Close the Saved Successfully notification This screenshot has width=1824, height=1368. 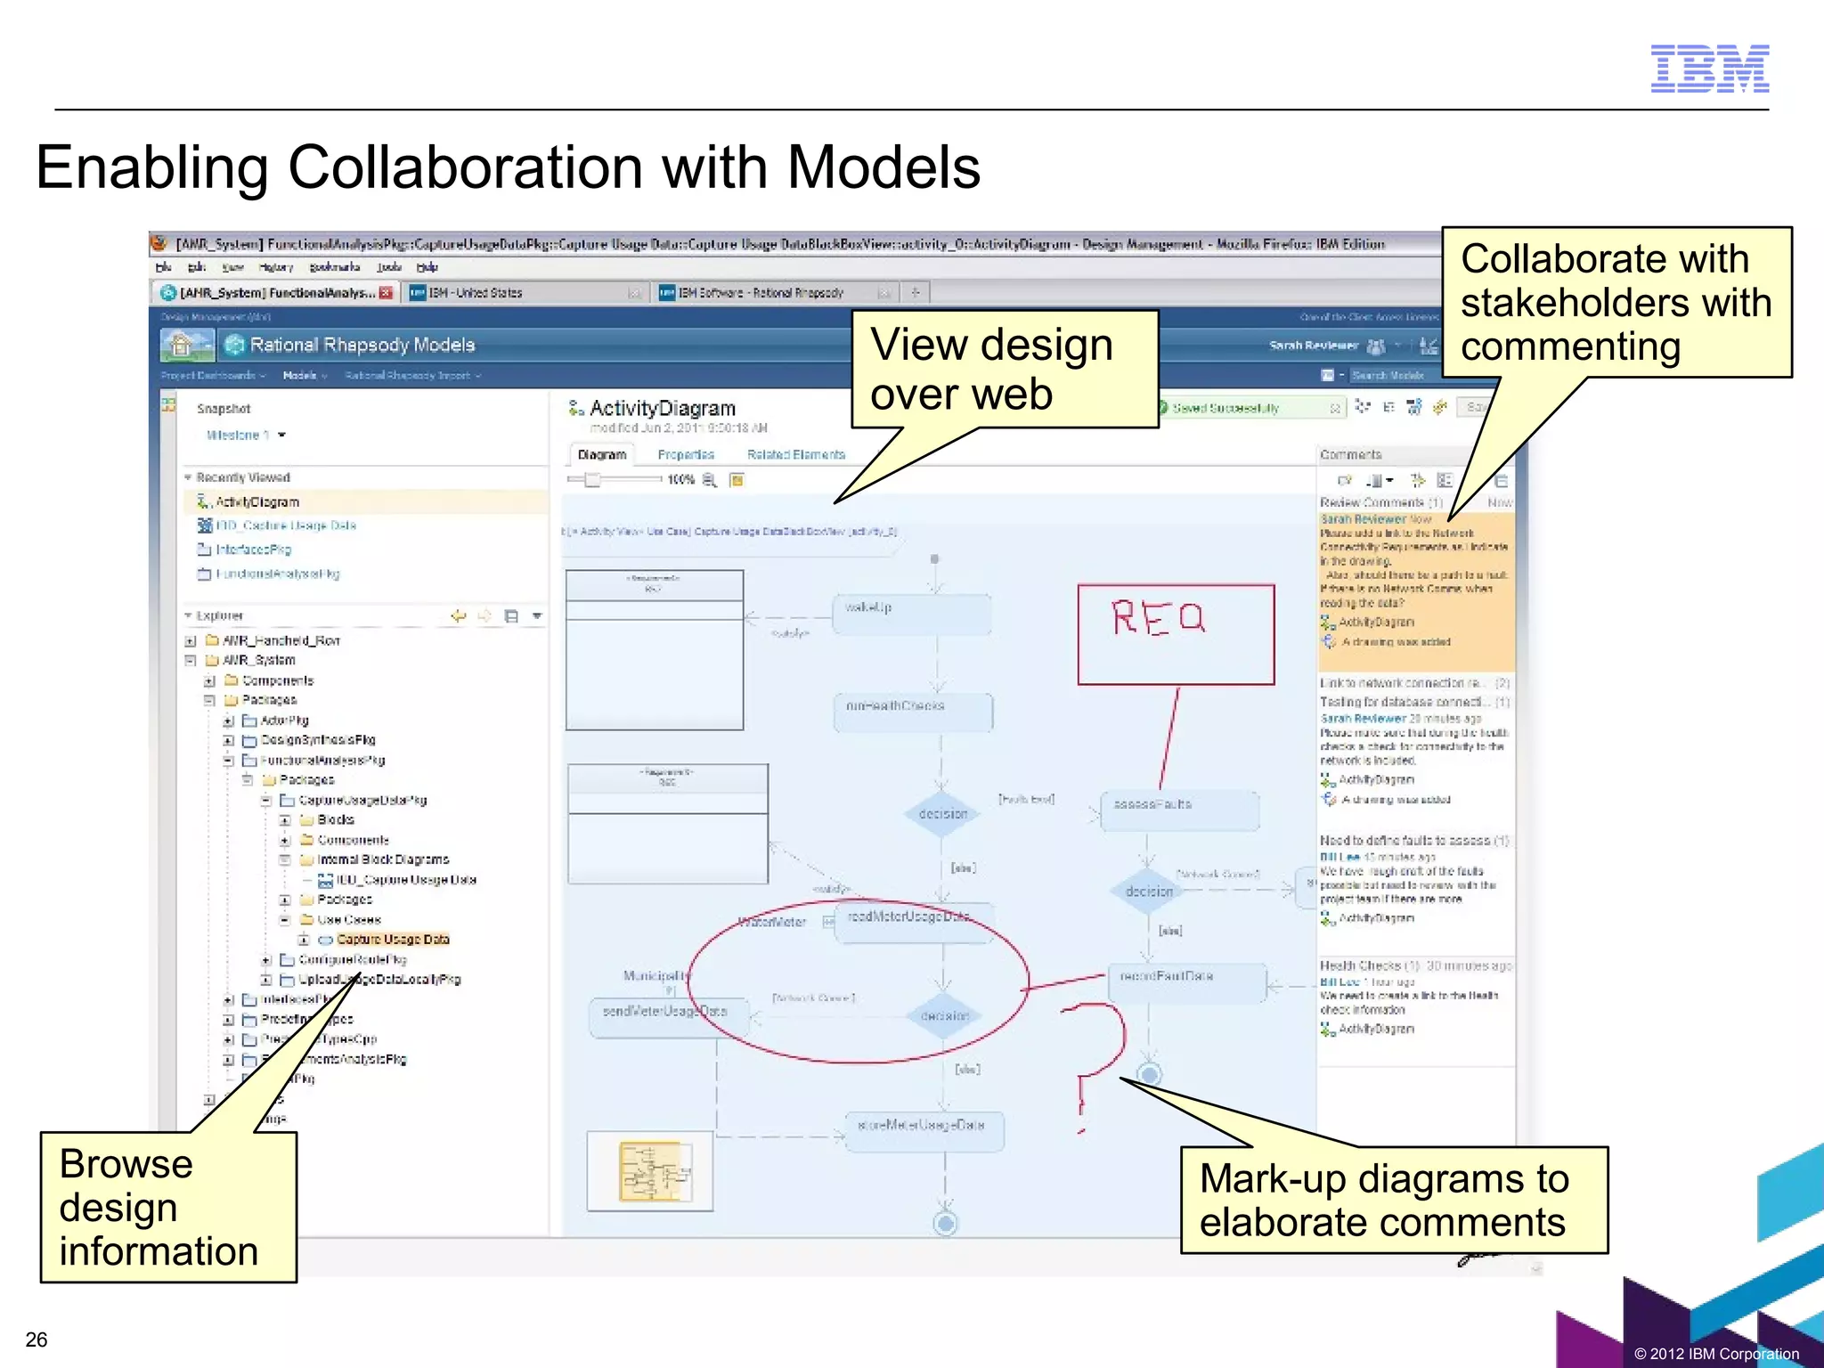[x=1335, y=408]
